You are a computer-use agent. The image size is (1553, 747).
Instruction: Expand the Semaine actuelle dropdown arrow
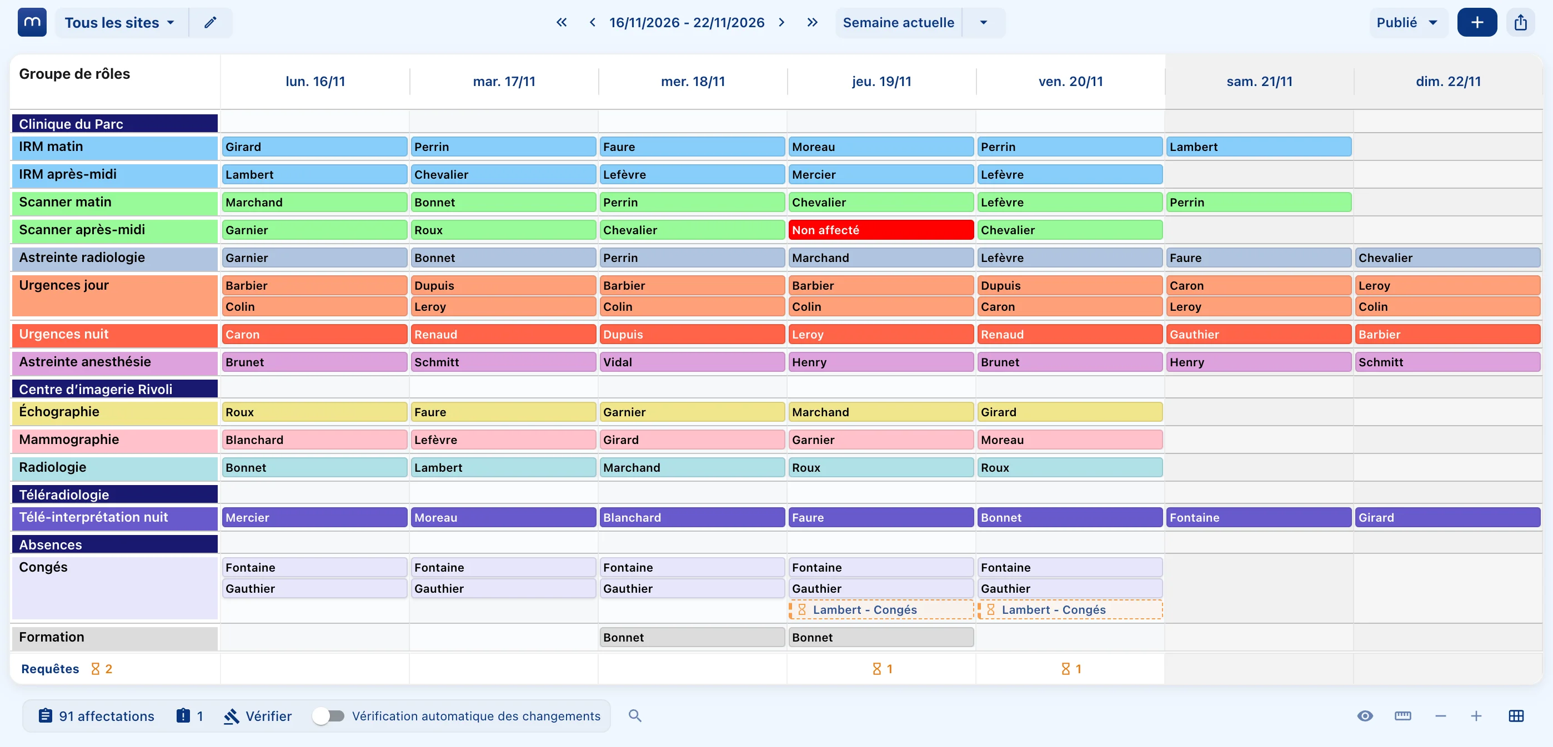[983, 23]
